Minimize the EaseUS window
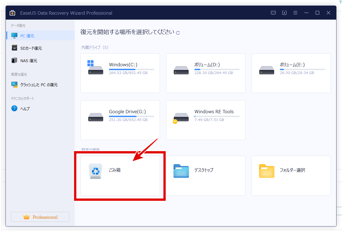 tap(306, 13)
